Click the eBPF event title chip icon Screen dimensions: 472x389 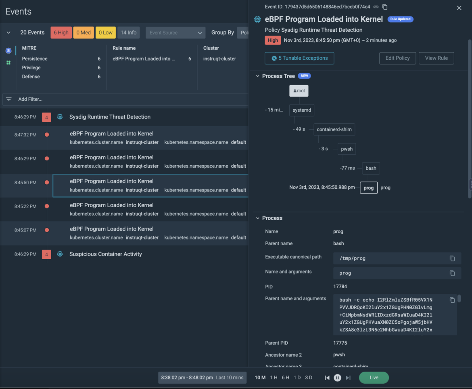(257, 19)
